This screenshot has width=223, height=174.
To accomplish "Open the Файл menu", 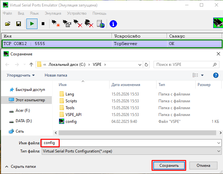I will (x=7, y=13).
